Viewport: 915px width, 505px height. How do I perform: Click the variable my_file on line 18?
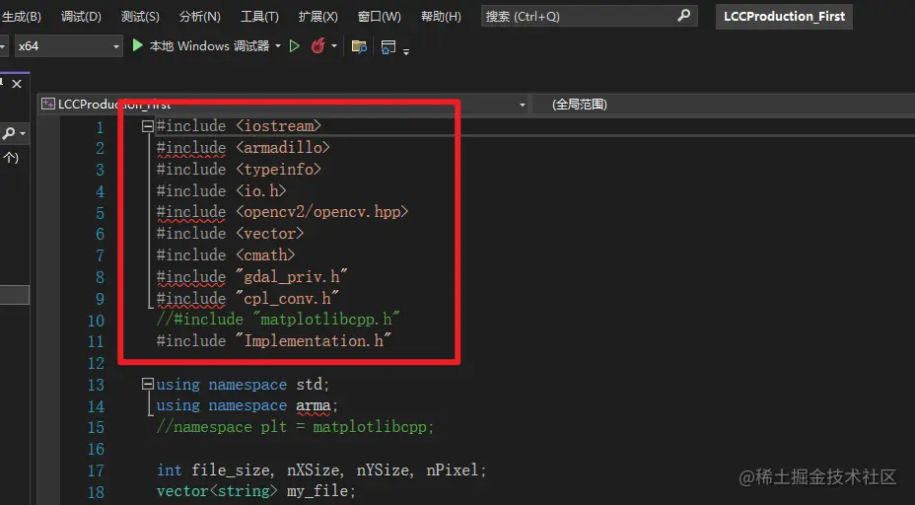317,491
